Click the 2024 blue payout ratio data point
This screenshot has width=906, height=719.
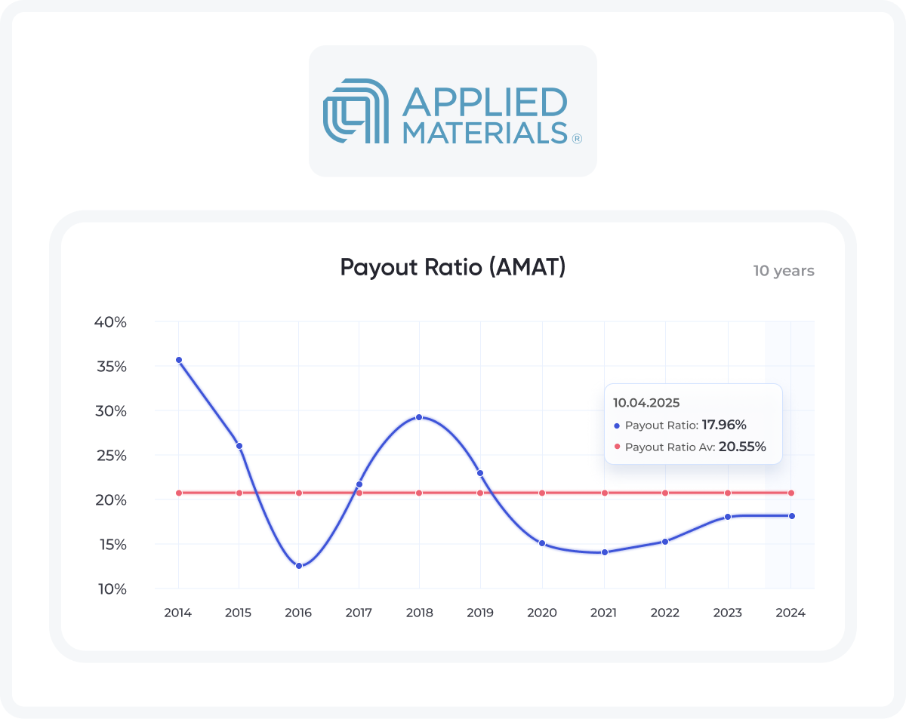[x=791, y=516]
